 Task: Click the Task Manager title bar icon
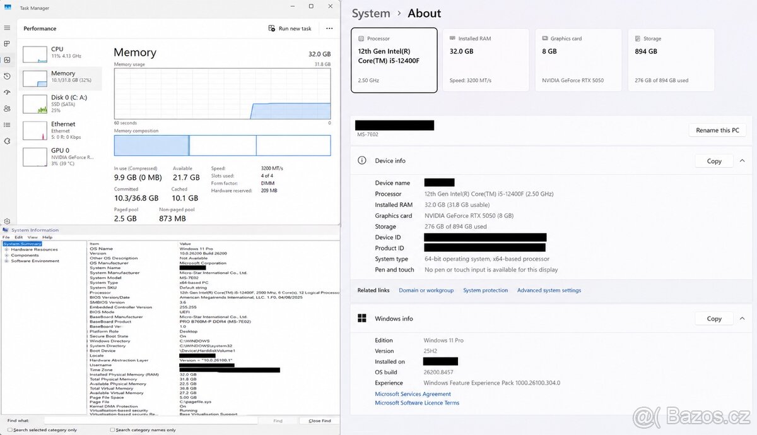tap(8, 8)
